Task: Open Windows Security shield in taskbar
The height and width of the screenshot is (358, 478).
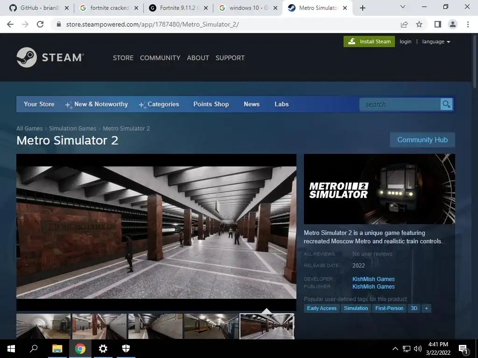Action: point(126,349)
